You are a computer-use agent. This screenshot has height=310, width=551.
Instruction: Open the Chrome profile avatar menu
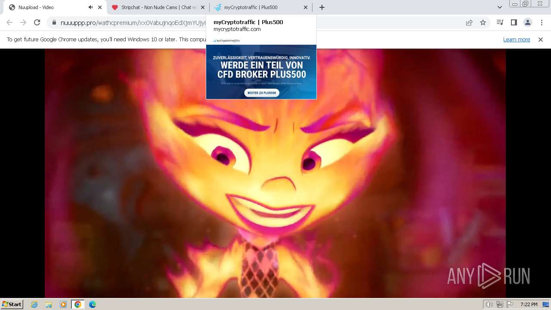527,22
